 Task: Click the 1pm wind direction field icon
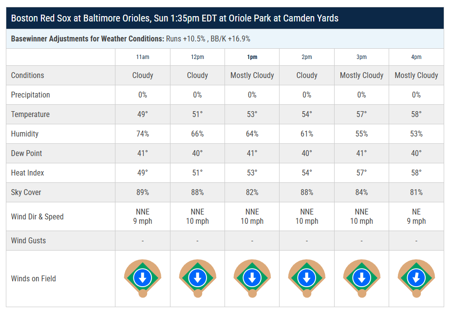(x=252, y=278)
